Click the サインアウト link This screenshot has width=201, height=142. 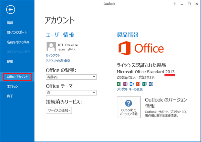(53, 55)
